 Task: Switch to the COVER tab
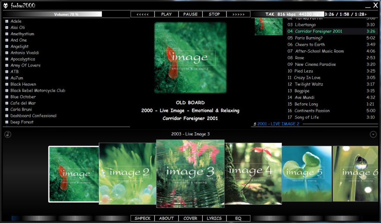190,219
